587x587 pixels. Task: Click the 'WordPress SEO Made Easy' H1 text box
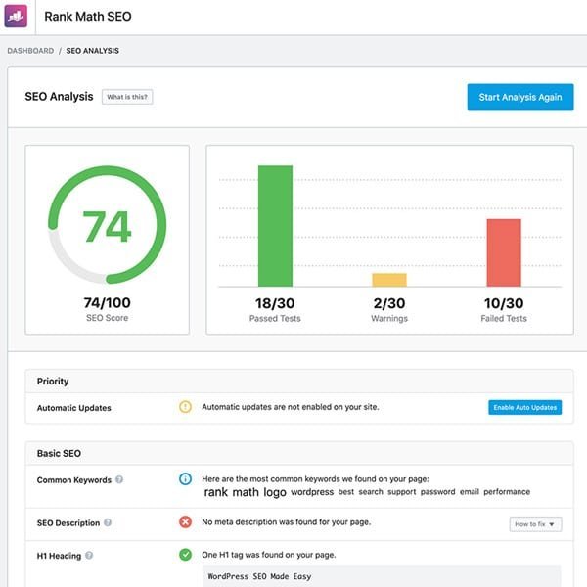point(382,576)
